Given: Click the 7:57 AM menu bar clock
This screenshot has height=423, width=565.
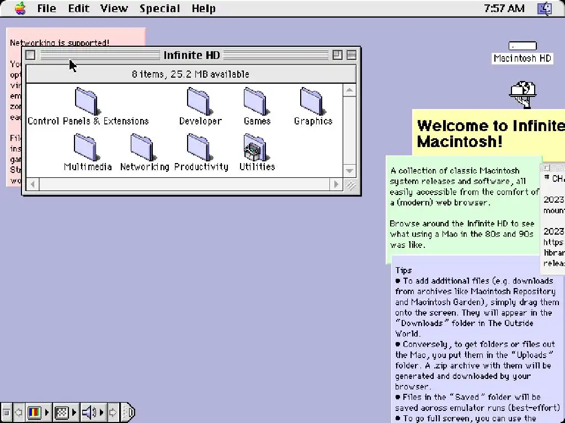Looking at the screenshot, I should pyautogui.click(x=504, y=8).
